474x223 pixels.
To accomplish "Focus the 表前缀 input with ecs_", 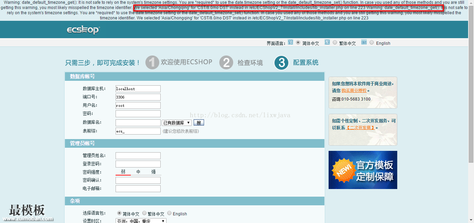I will point(138,131).
